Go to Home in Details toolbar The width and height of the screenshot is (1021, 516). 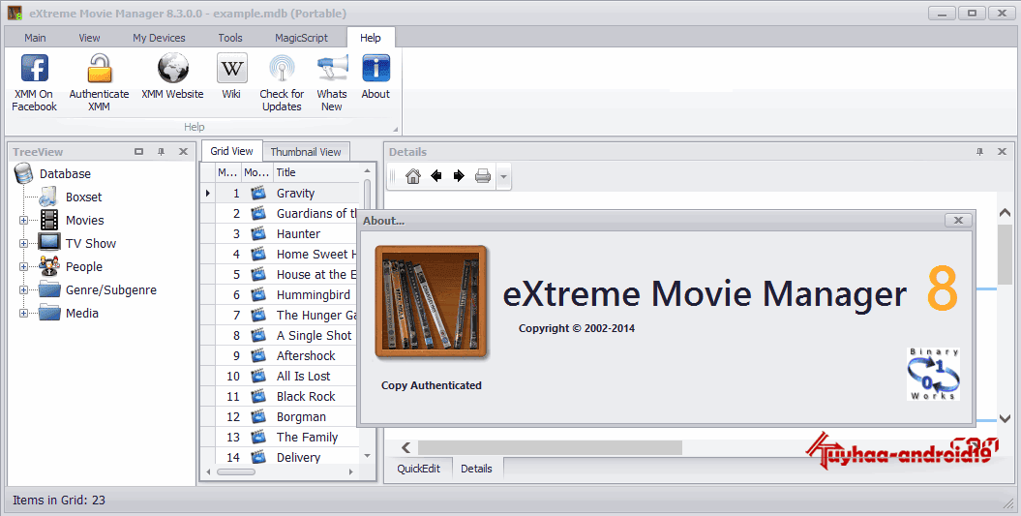[413, 176]
